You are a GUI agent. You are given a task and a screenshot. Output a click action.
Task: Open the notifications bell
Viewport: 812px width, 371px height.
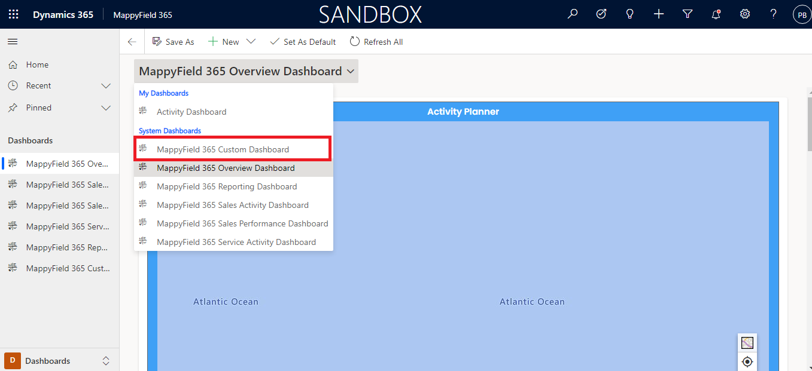[716, 14]
